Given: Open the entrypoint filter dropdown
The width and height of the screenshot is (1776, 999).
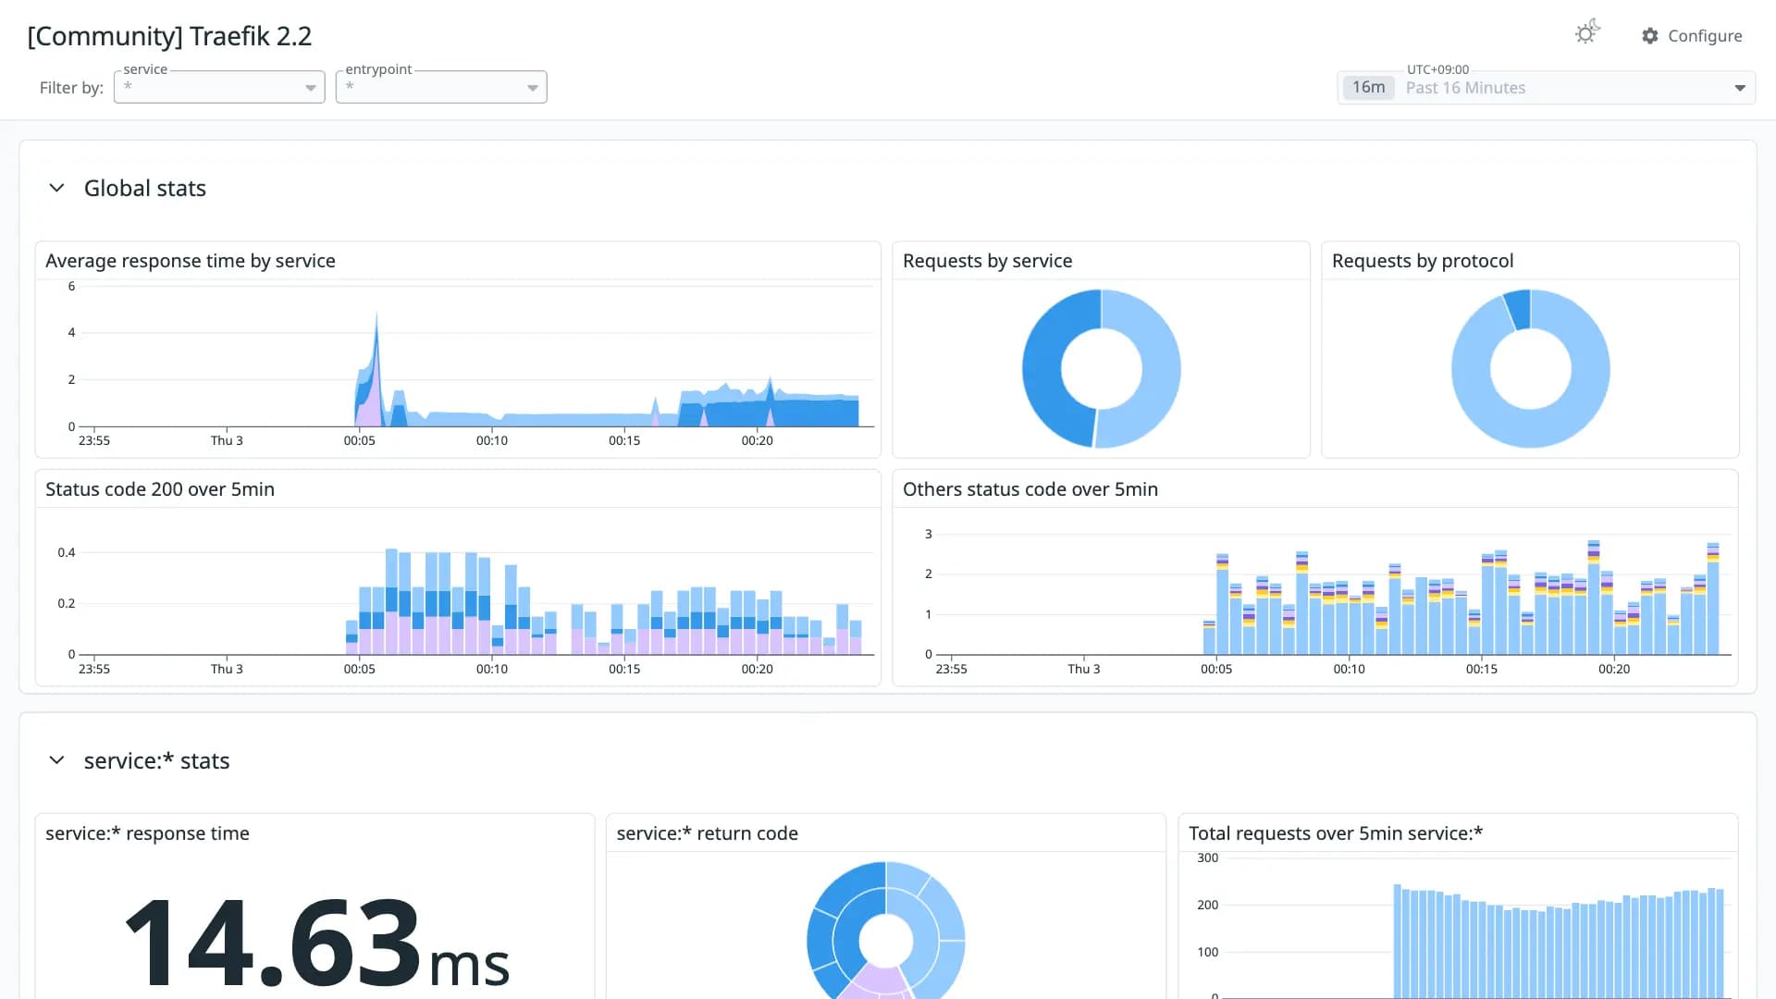Looking at the screenshot, I should coord(441,87).
